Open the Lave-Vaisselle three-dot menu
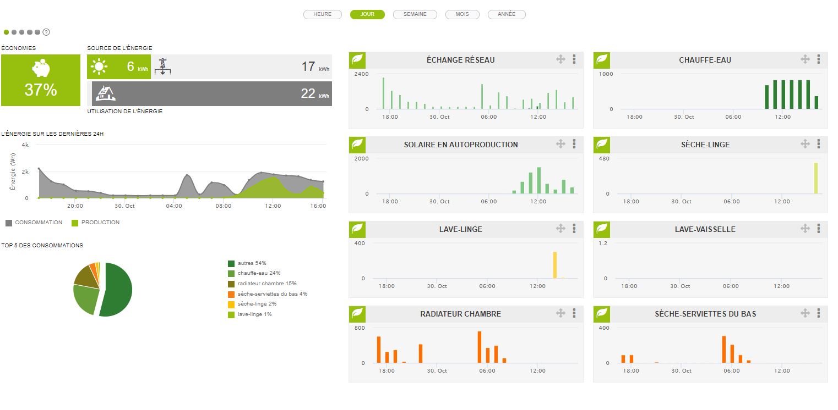The width and height of the screenshot is (838, 410). [819, 229]
